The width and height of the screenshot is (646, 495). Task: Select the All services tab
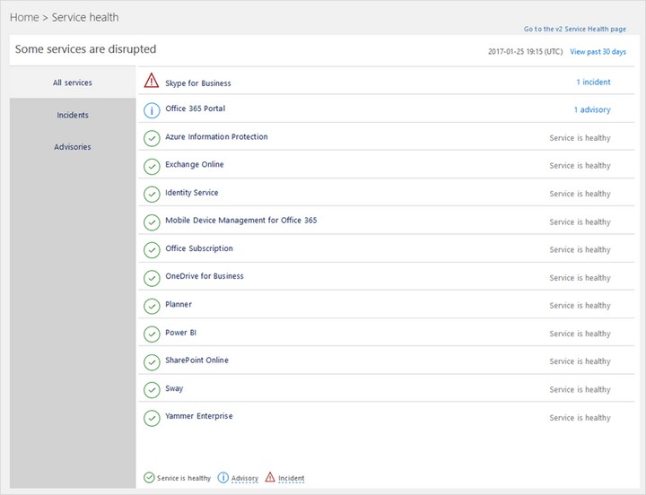73,82
